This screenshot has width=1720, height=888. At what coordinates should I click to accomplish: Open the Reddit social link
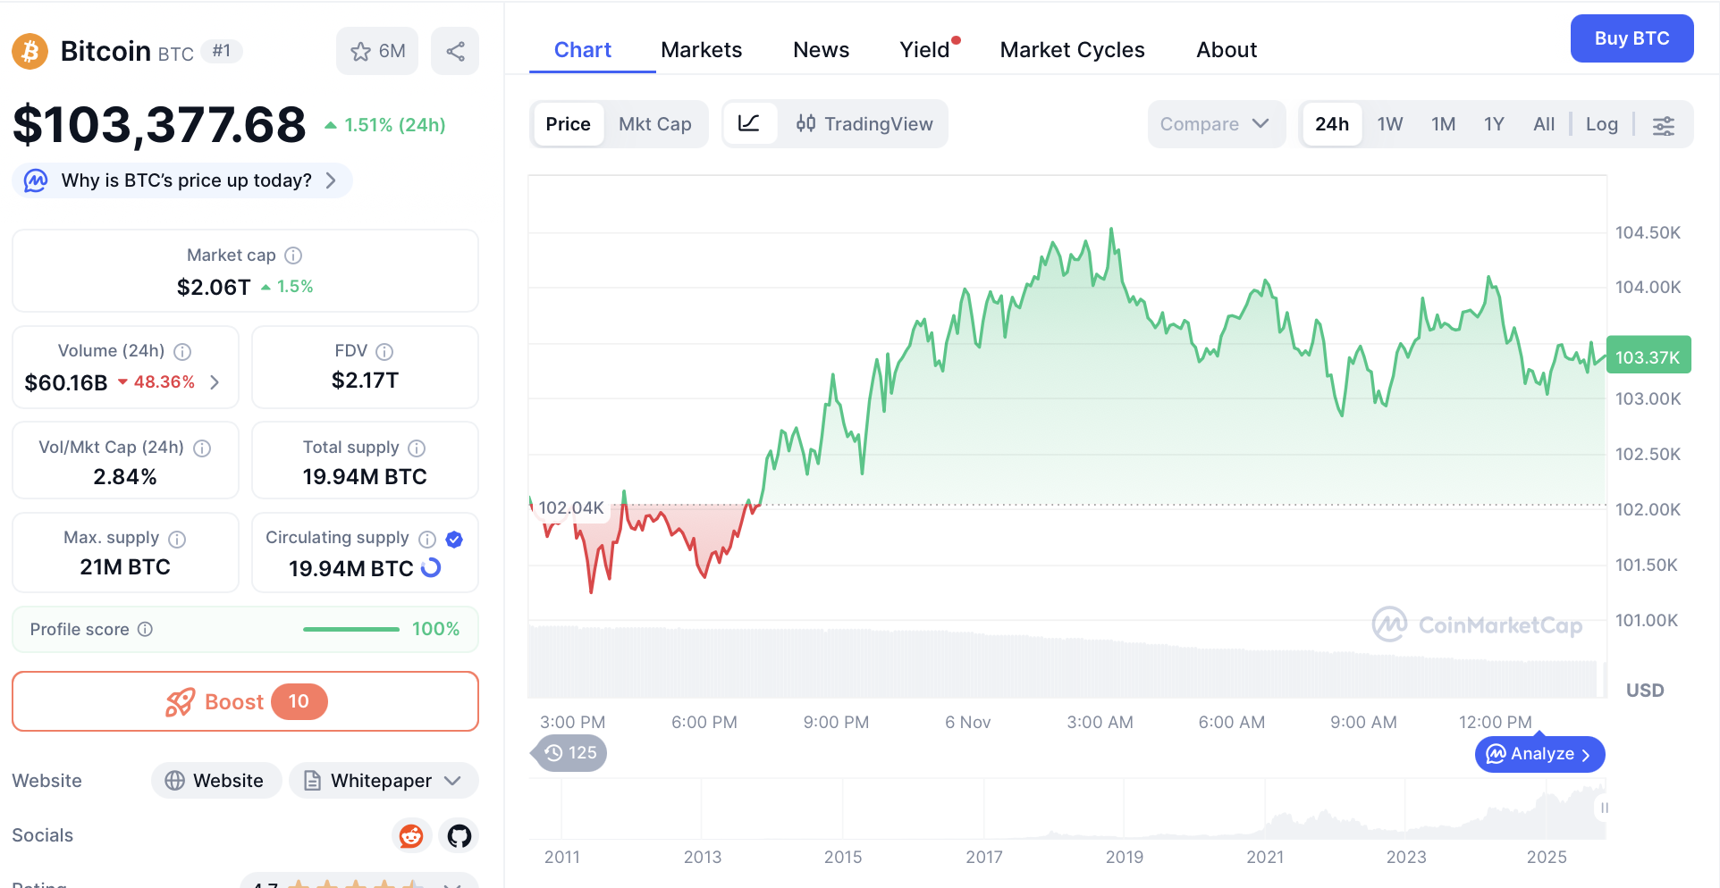[411, 835]
